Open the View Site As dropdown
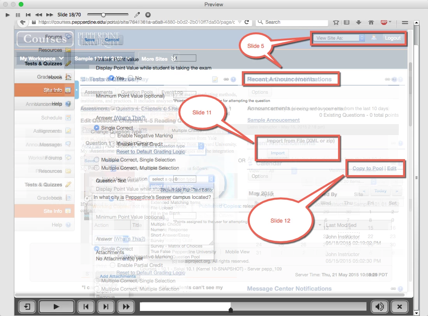The height and width of the screenshot is (316, 428). coord(339,38)
